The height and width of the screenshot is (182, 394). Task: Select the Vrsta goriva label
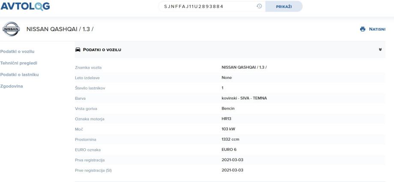pyautogui.click(x=86, y=109)
